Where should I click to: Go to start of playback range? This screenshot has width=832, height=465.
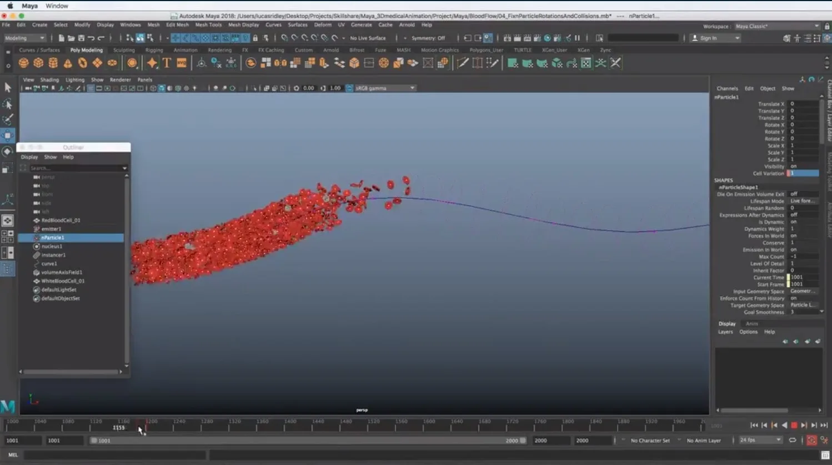754,425
